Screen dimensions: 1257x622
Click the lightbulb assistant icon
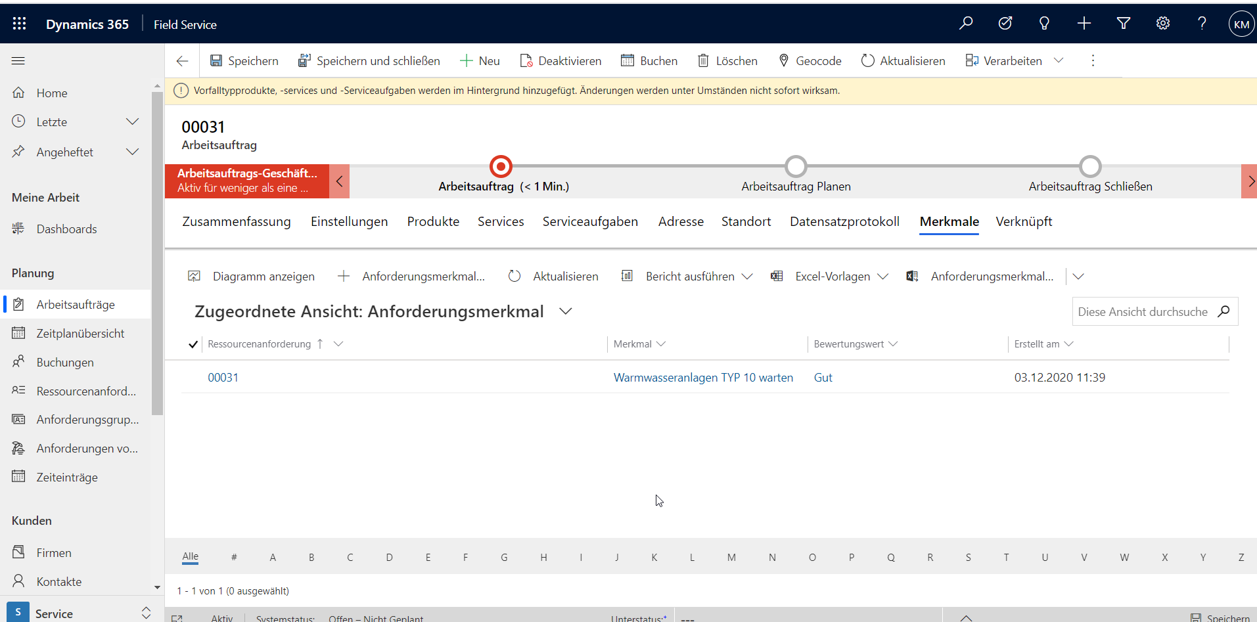coord(1043,24)
